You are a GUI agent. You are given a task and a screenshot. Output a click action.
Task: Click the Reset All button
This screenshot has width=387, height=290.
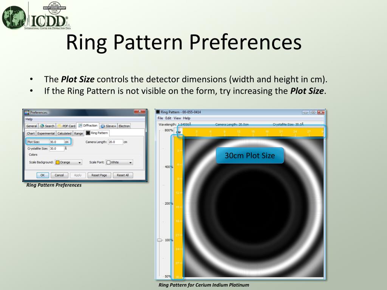click(x=123, y=175)
